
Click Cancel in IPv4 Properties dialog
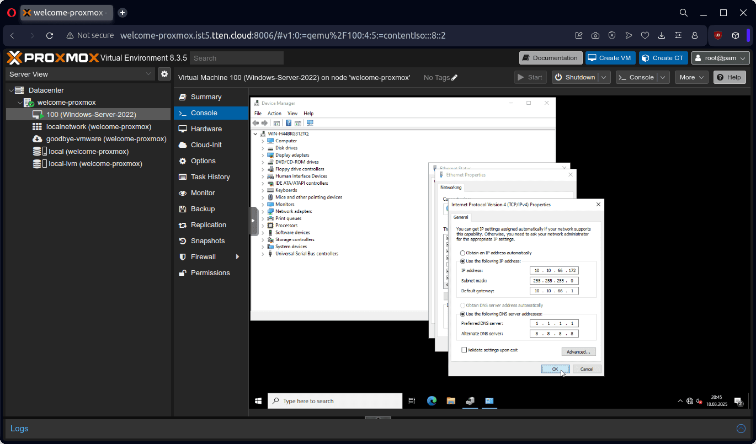point(587,369)
